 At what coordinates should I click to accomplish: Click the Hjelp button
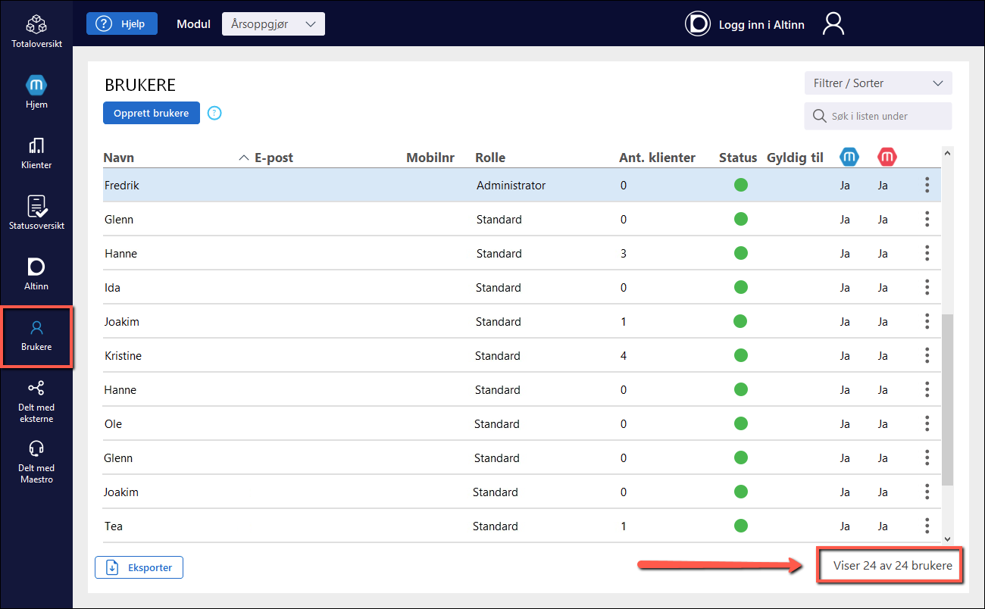point(122,23)
